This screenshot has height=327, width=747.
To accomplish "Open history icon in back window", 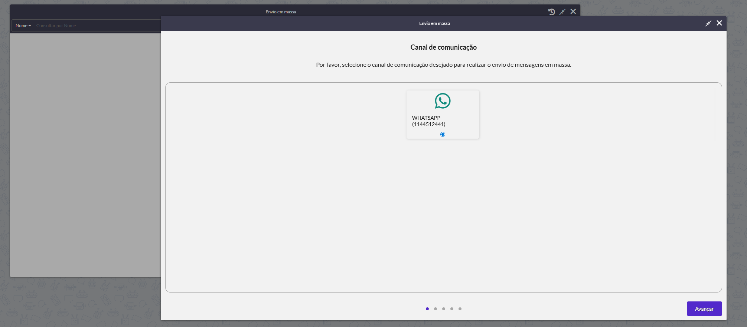I will (x=552, y=12).
